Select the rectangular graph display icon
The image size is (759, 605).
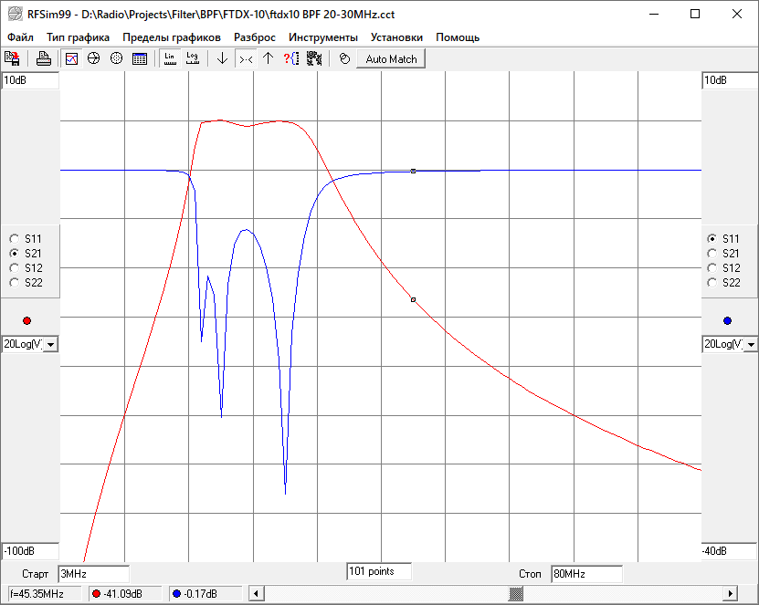click(x=72, y=58)
